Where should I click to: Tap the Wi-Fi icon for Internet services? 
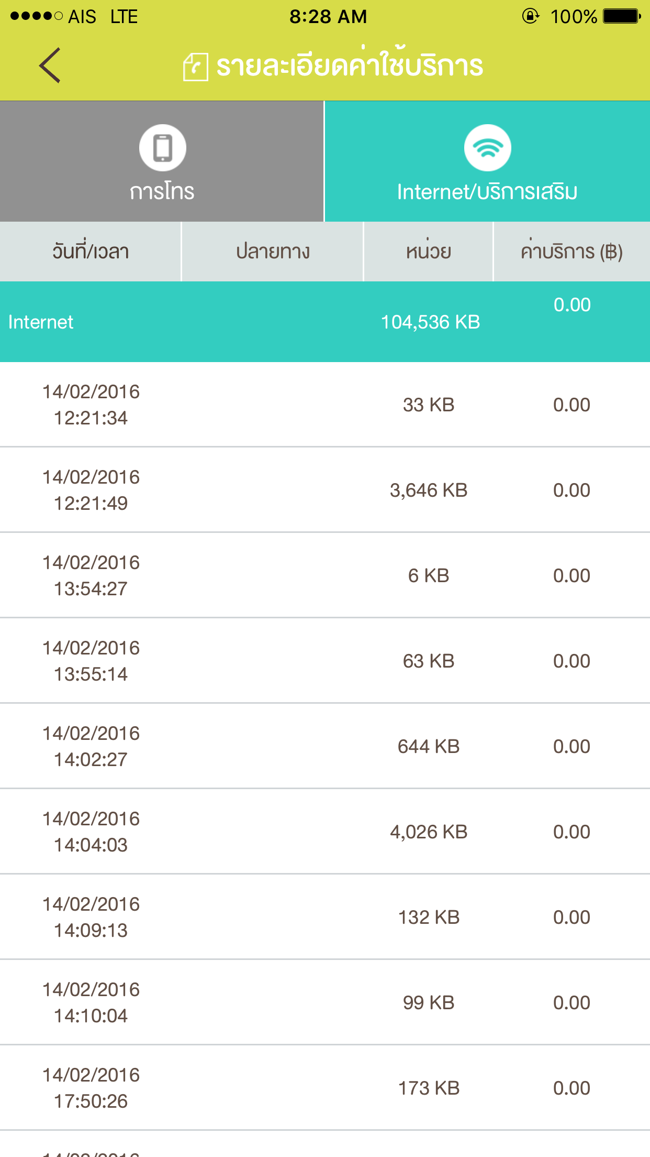pos(487,148)
